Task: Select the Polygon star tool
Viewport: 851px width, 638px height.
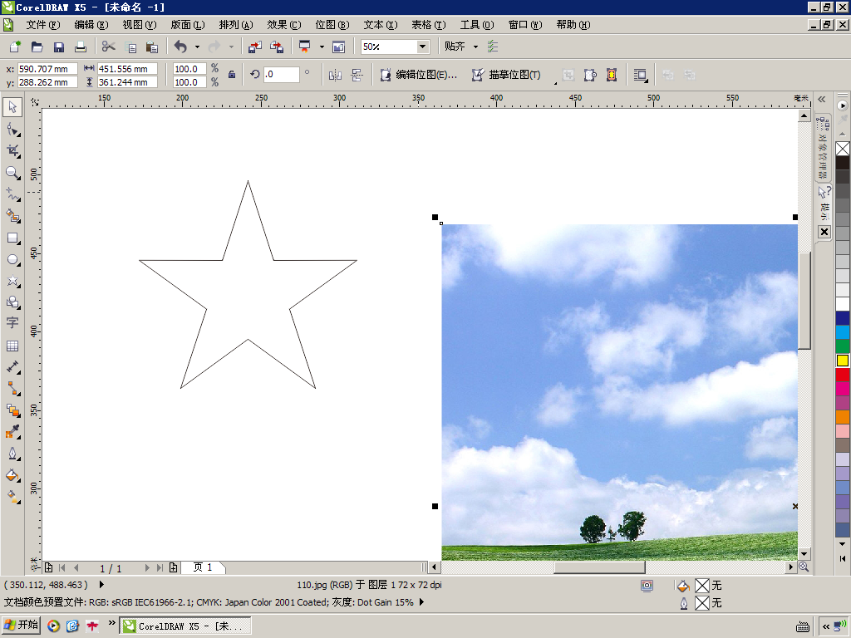Action: (x=12, y=281)
